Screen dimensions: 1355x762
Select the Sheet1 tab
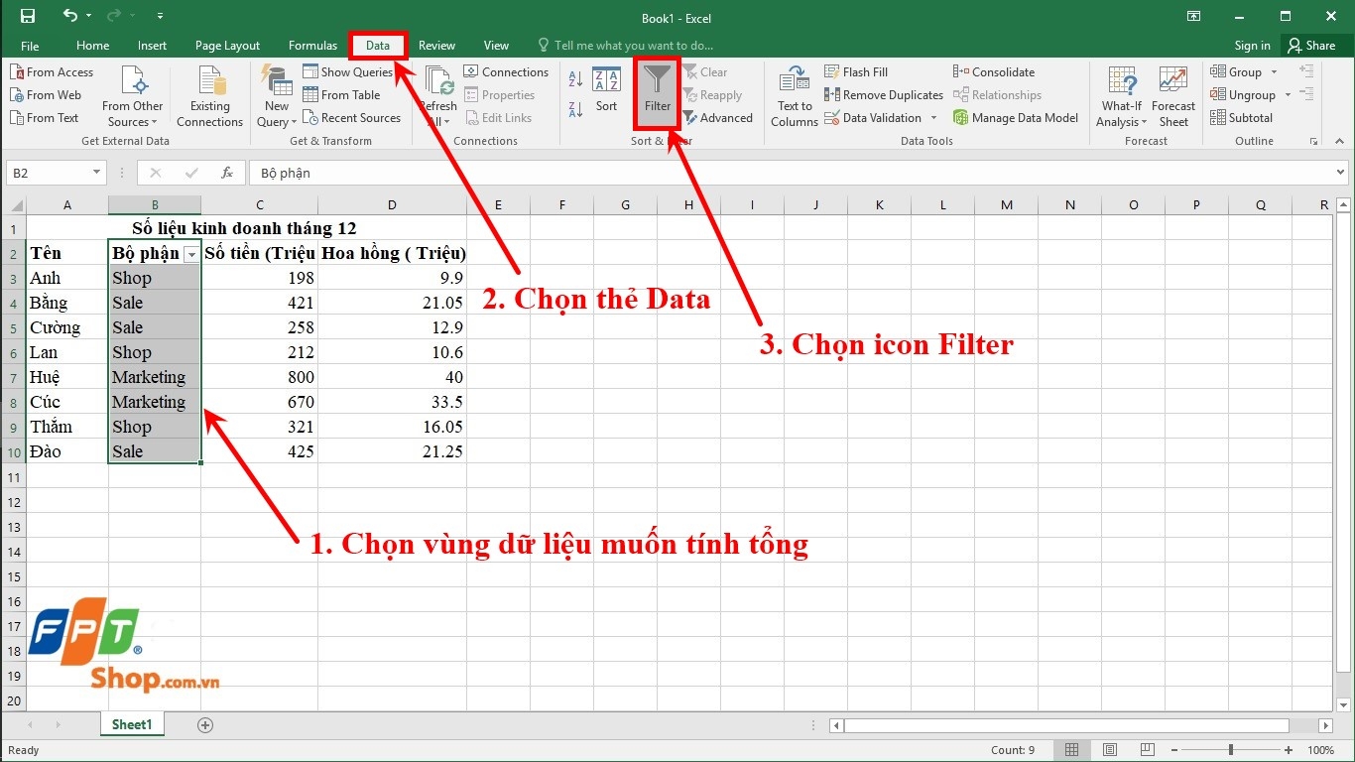[132, 724]
